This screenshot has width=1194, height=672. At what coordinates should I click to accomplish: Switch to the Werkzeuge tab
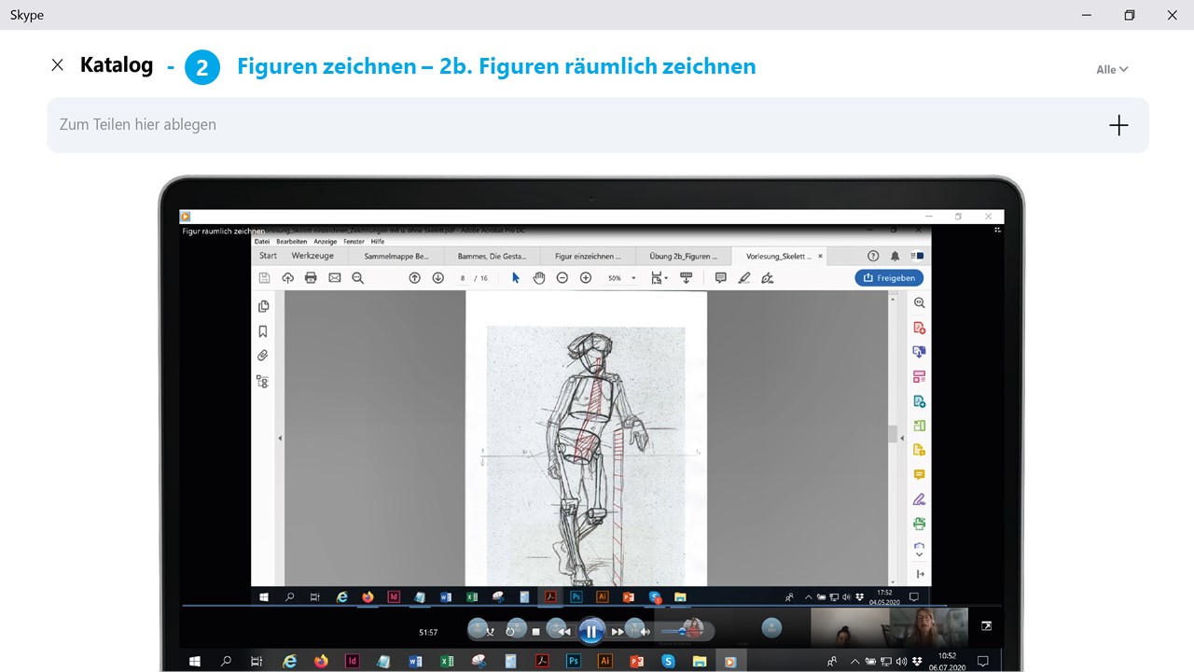coord(312,256)
